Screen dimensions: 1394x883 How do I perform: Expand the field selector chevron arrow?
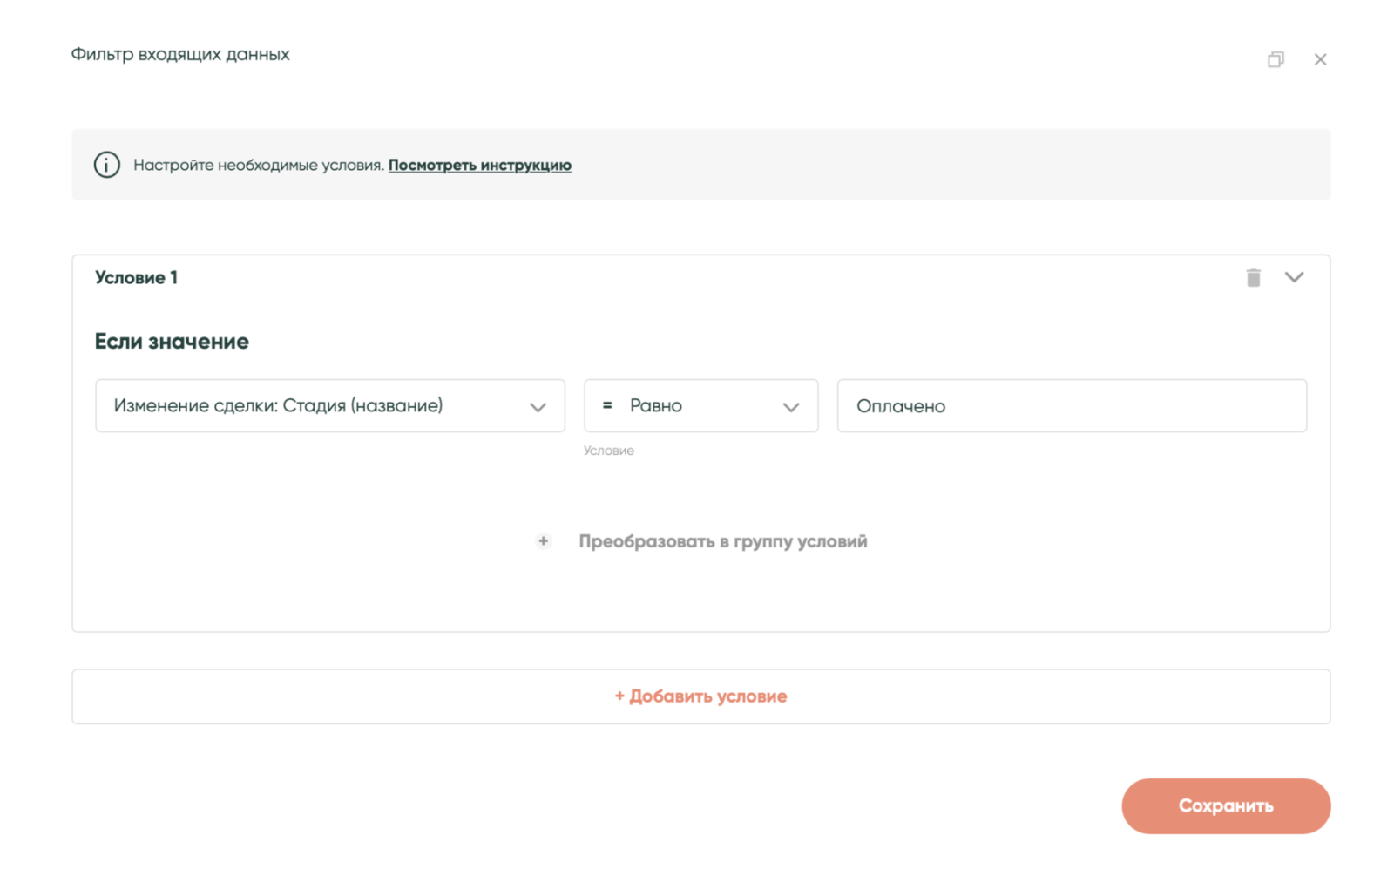(538, 407)
